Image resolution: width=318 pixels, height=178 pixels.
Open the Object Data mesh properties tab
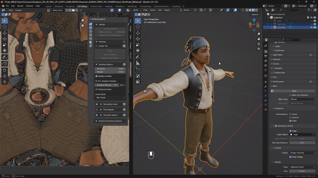266,105
